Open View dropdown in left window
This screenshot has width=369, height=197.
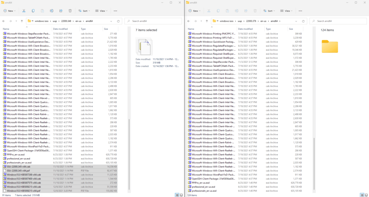pyautogui.click(x=101, y=11)
